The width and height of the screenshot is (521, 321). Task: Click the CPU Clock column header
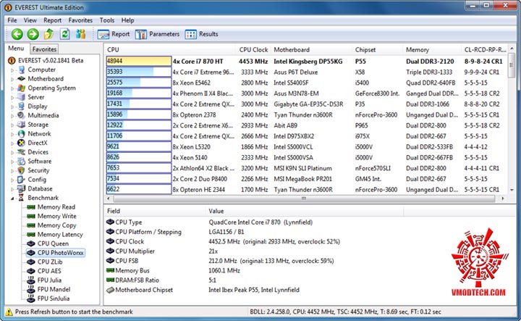[x=253, y=49]
